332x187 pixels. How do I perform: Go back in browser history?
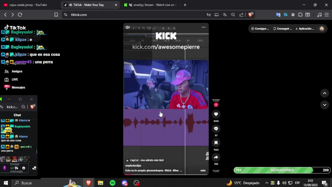tap(5, 15)
